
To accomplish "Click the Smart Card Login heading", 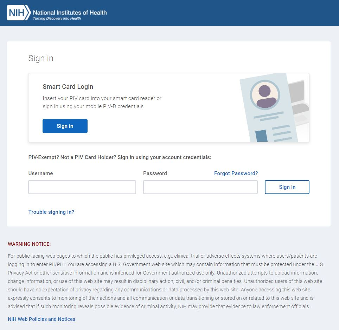I will click(x=68, y=87).
